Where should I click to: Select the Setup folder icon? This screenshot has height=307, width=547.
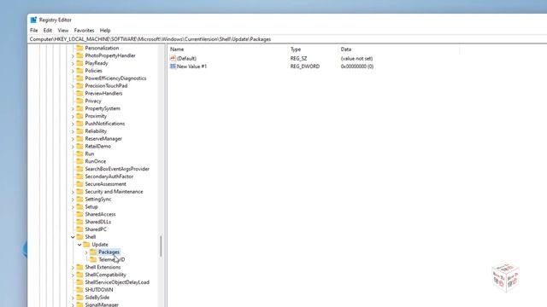pos(79,206)
